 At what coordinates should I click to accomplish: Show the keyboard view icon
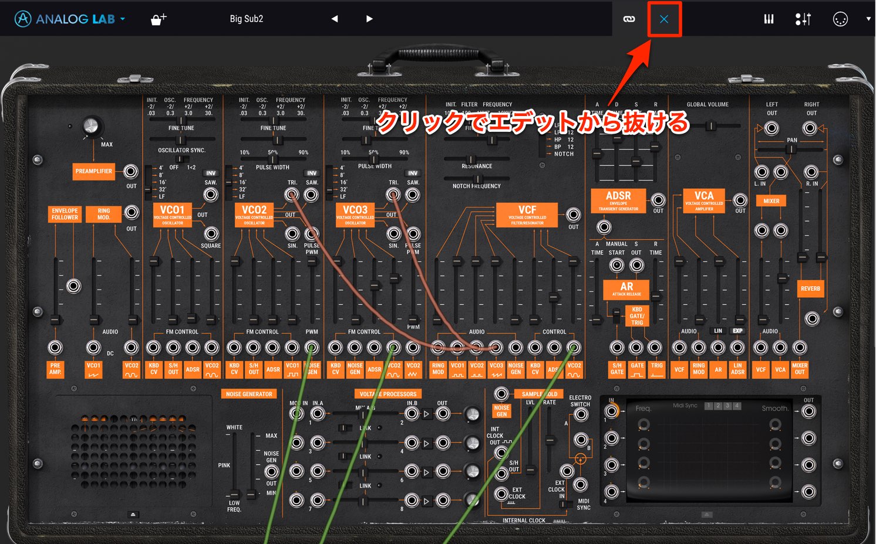pyautogui.click(x=769, y=19)
